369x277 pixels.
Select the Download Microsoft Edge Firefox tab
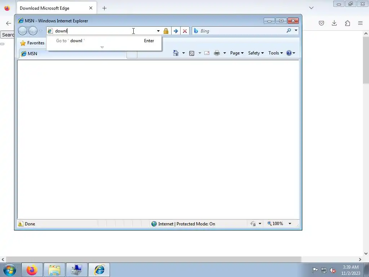click(57, 8)
